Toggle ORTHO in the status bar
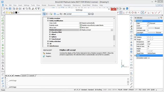164x92 pixels. point(115,90)
